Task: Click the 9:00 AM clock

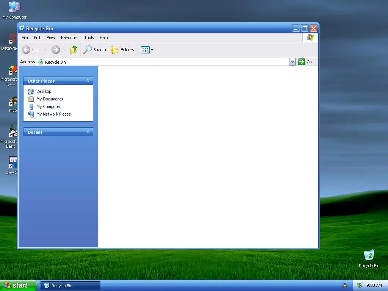Action: [374, 286]
